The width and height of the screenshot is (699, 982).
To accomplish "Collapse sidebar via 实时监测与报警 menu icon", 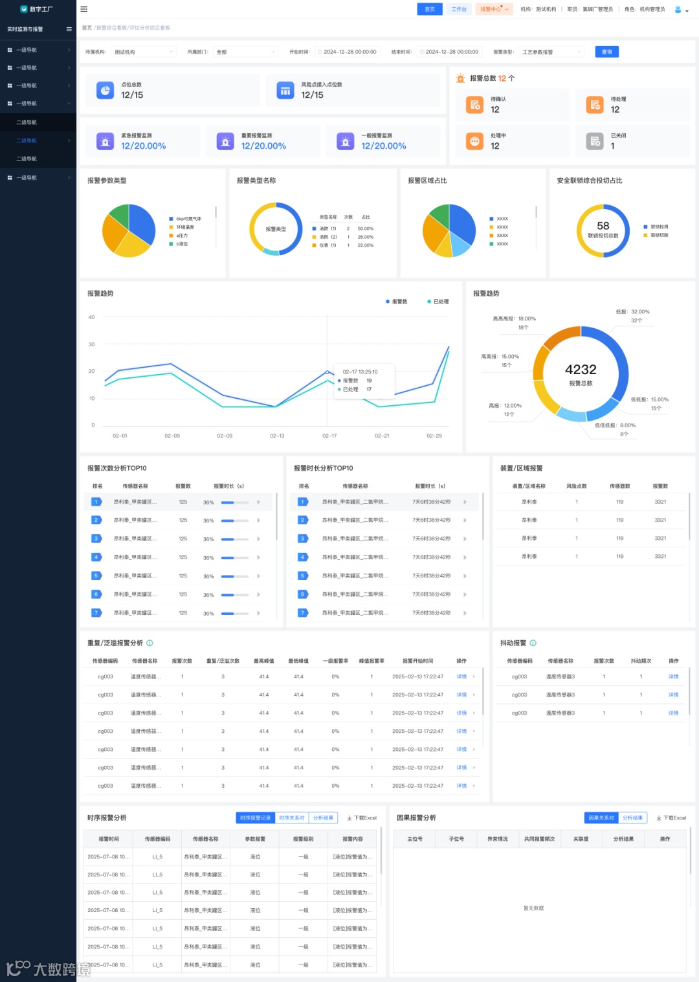I will (69, 29).
